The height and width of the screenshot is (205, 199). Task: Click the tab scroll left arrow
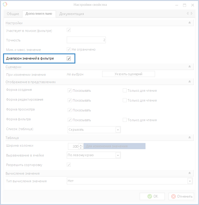(x=188, y=13)
